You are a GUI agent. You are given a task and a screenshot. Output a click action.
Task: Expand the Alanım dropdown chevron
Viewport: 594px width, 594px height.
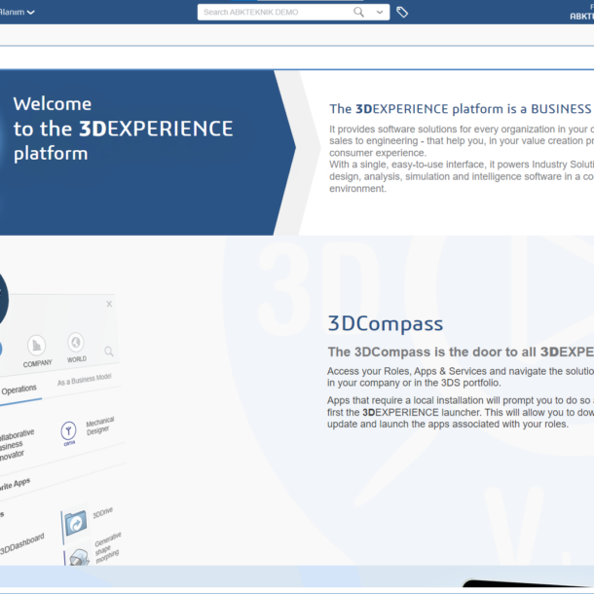(x=31, y=12)
